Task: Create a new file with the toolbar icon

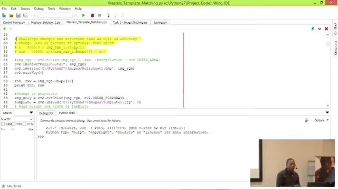Action: [4, 15]
